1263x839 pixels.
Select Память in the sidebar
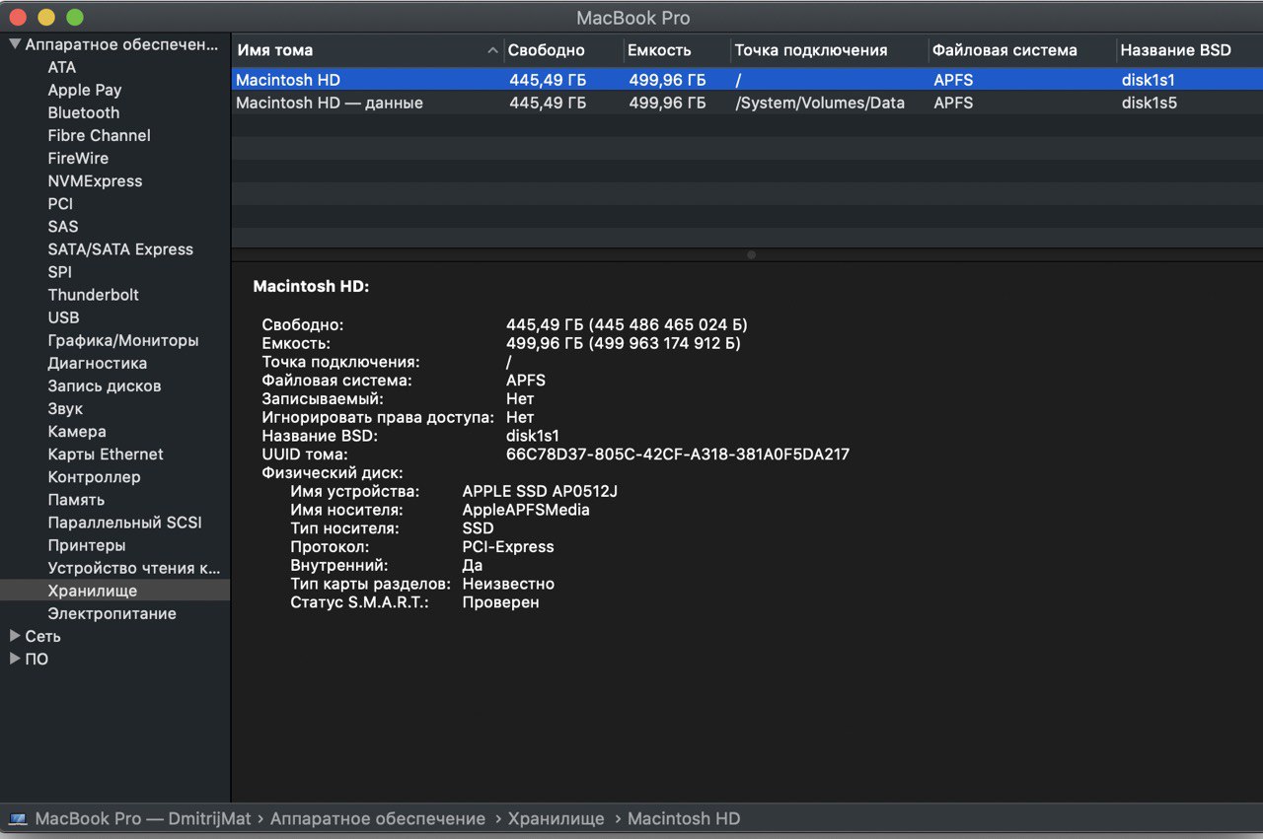pos(76,500)
